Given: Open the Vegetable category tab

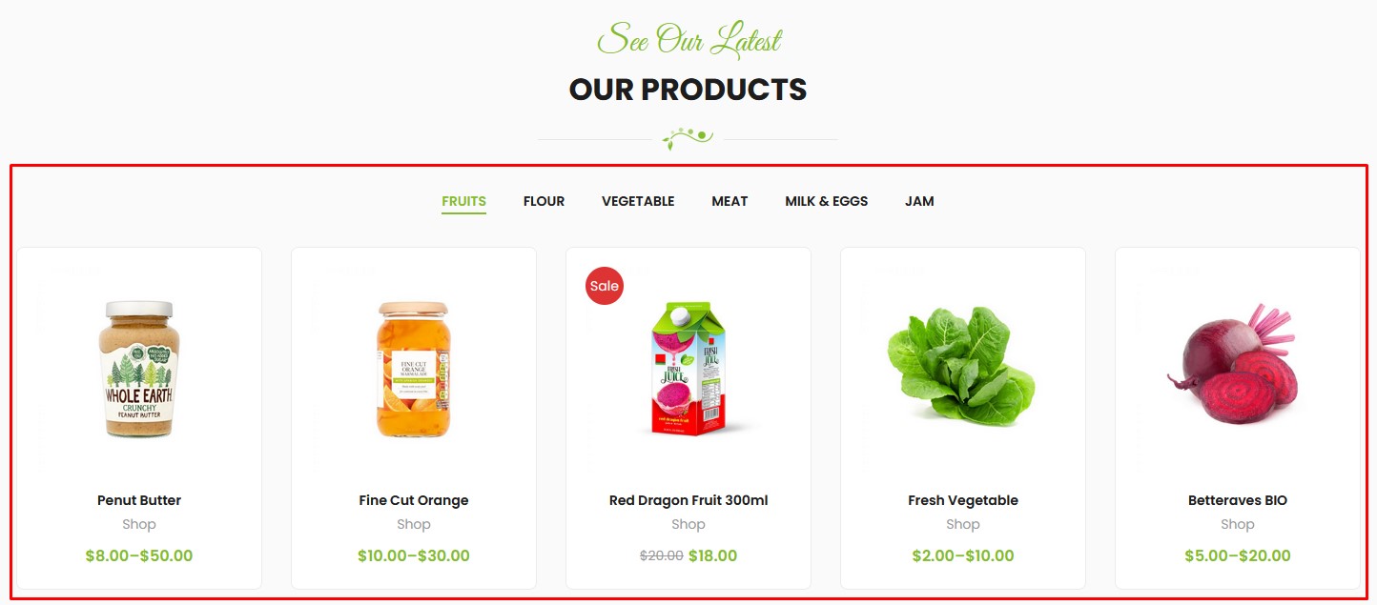Looking at the screenshot, I should pyautogui.click(x=638, y=201).
